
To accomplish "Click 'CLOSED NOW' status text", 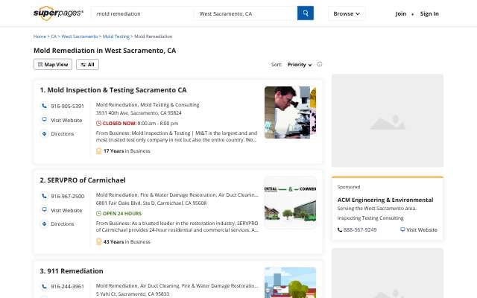I will click(x=119, y=124).
